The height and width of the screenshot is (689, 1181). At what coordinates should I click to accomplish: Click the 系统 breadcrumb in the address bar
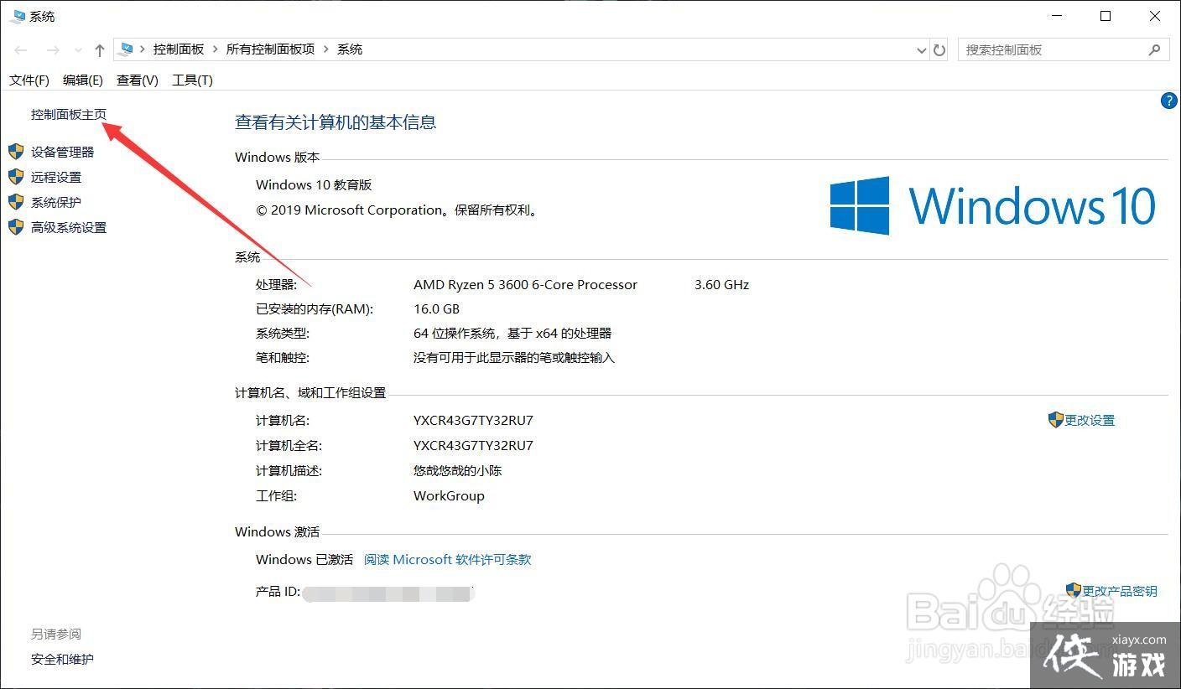tap(350, 49)
